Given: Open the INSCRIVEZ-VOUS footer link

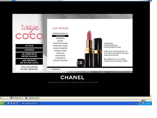Looking at the screenshot, I should tap(92, 82).
